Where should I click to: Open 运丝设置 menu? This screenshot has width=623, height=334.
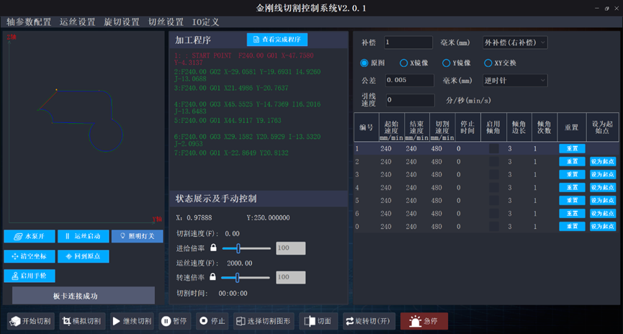78,22
